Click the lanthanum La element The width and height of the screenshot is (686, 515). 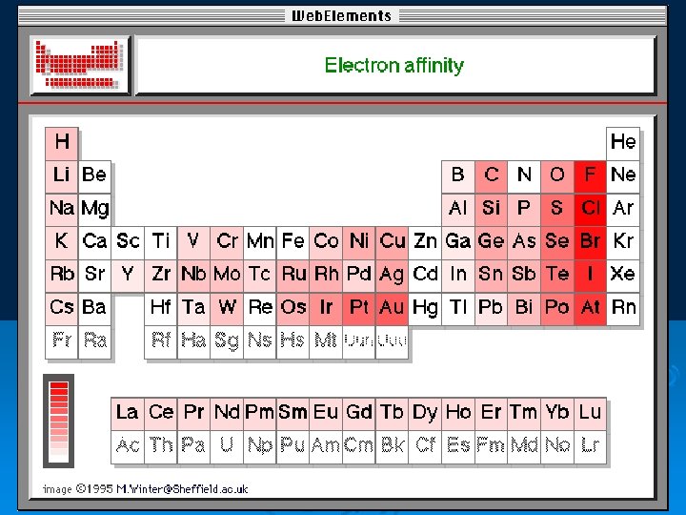tap(128, 414)
